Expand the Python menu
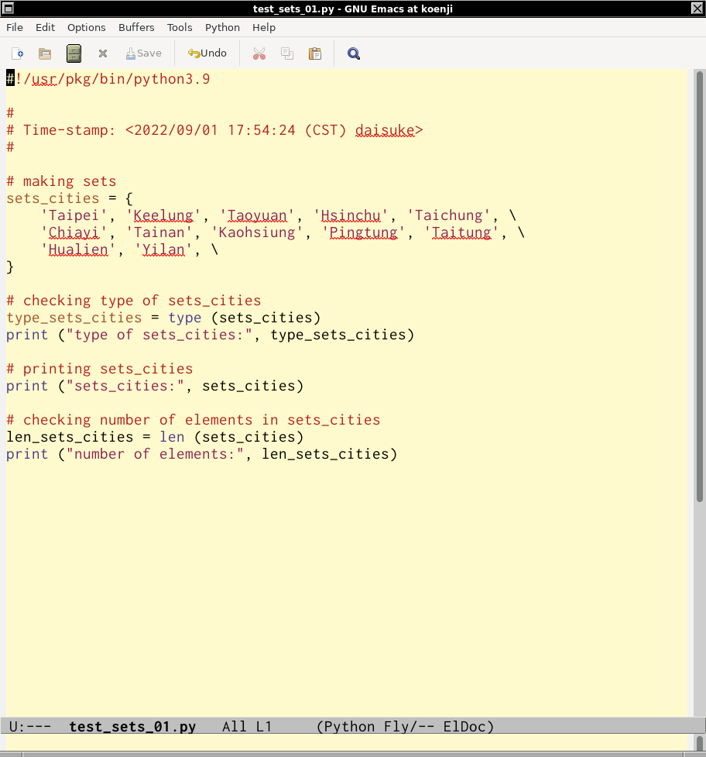The width and height of the screenshot is (706, 757). click(222, 27)
